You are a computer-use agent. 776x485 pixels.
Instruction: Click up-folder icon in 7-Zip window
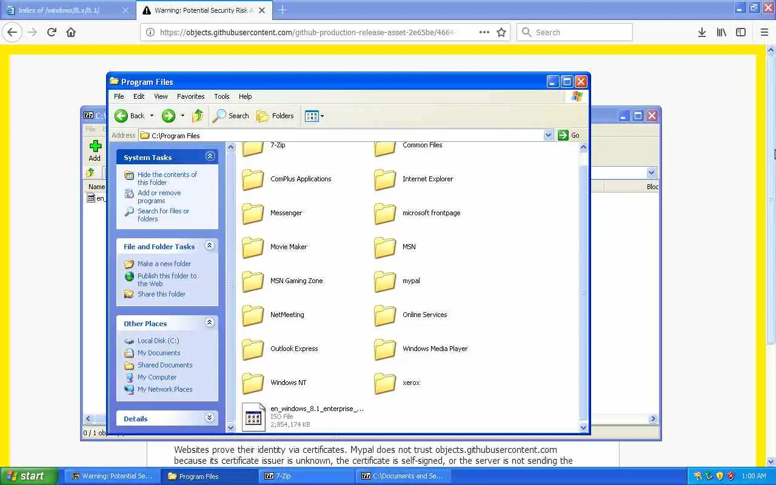[x=91, y=173]
